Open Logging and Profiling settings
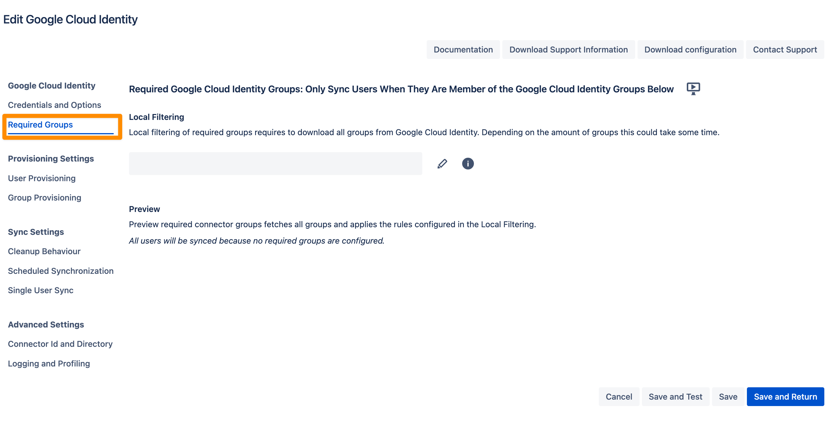The image size is (834, 421). 49,364
